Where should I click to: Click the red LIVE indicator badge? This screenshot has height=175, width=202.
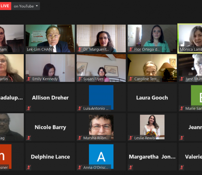[x=5, y=6]
